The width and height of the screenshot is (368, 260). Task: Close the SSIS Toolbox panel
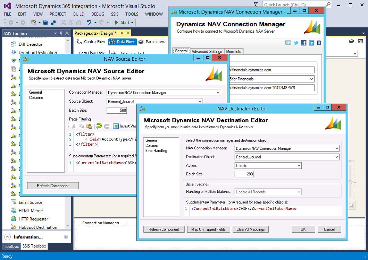pos(67,33)
